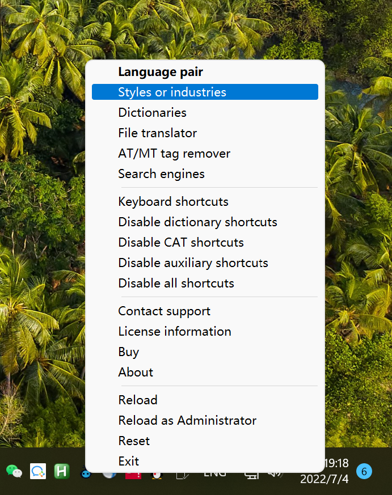
Task: Choose AT/MT tag remover
Action: pos(174,154)
